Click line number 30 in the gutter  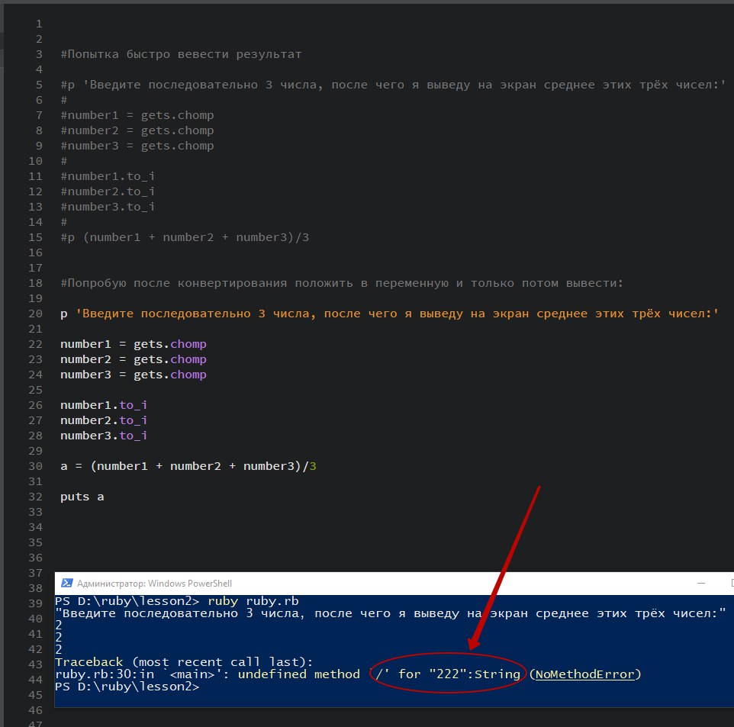tap(36, 466)
